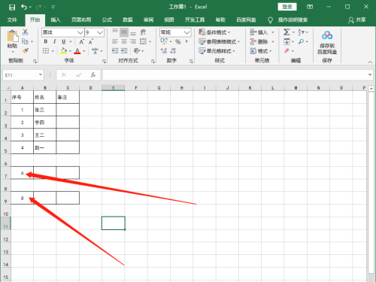Screen dimensions: 376x282
Task: Click the 删除 delete cells button
Action: click(259, 41)
